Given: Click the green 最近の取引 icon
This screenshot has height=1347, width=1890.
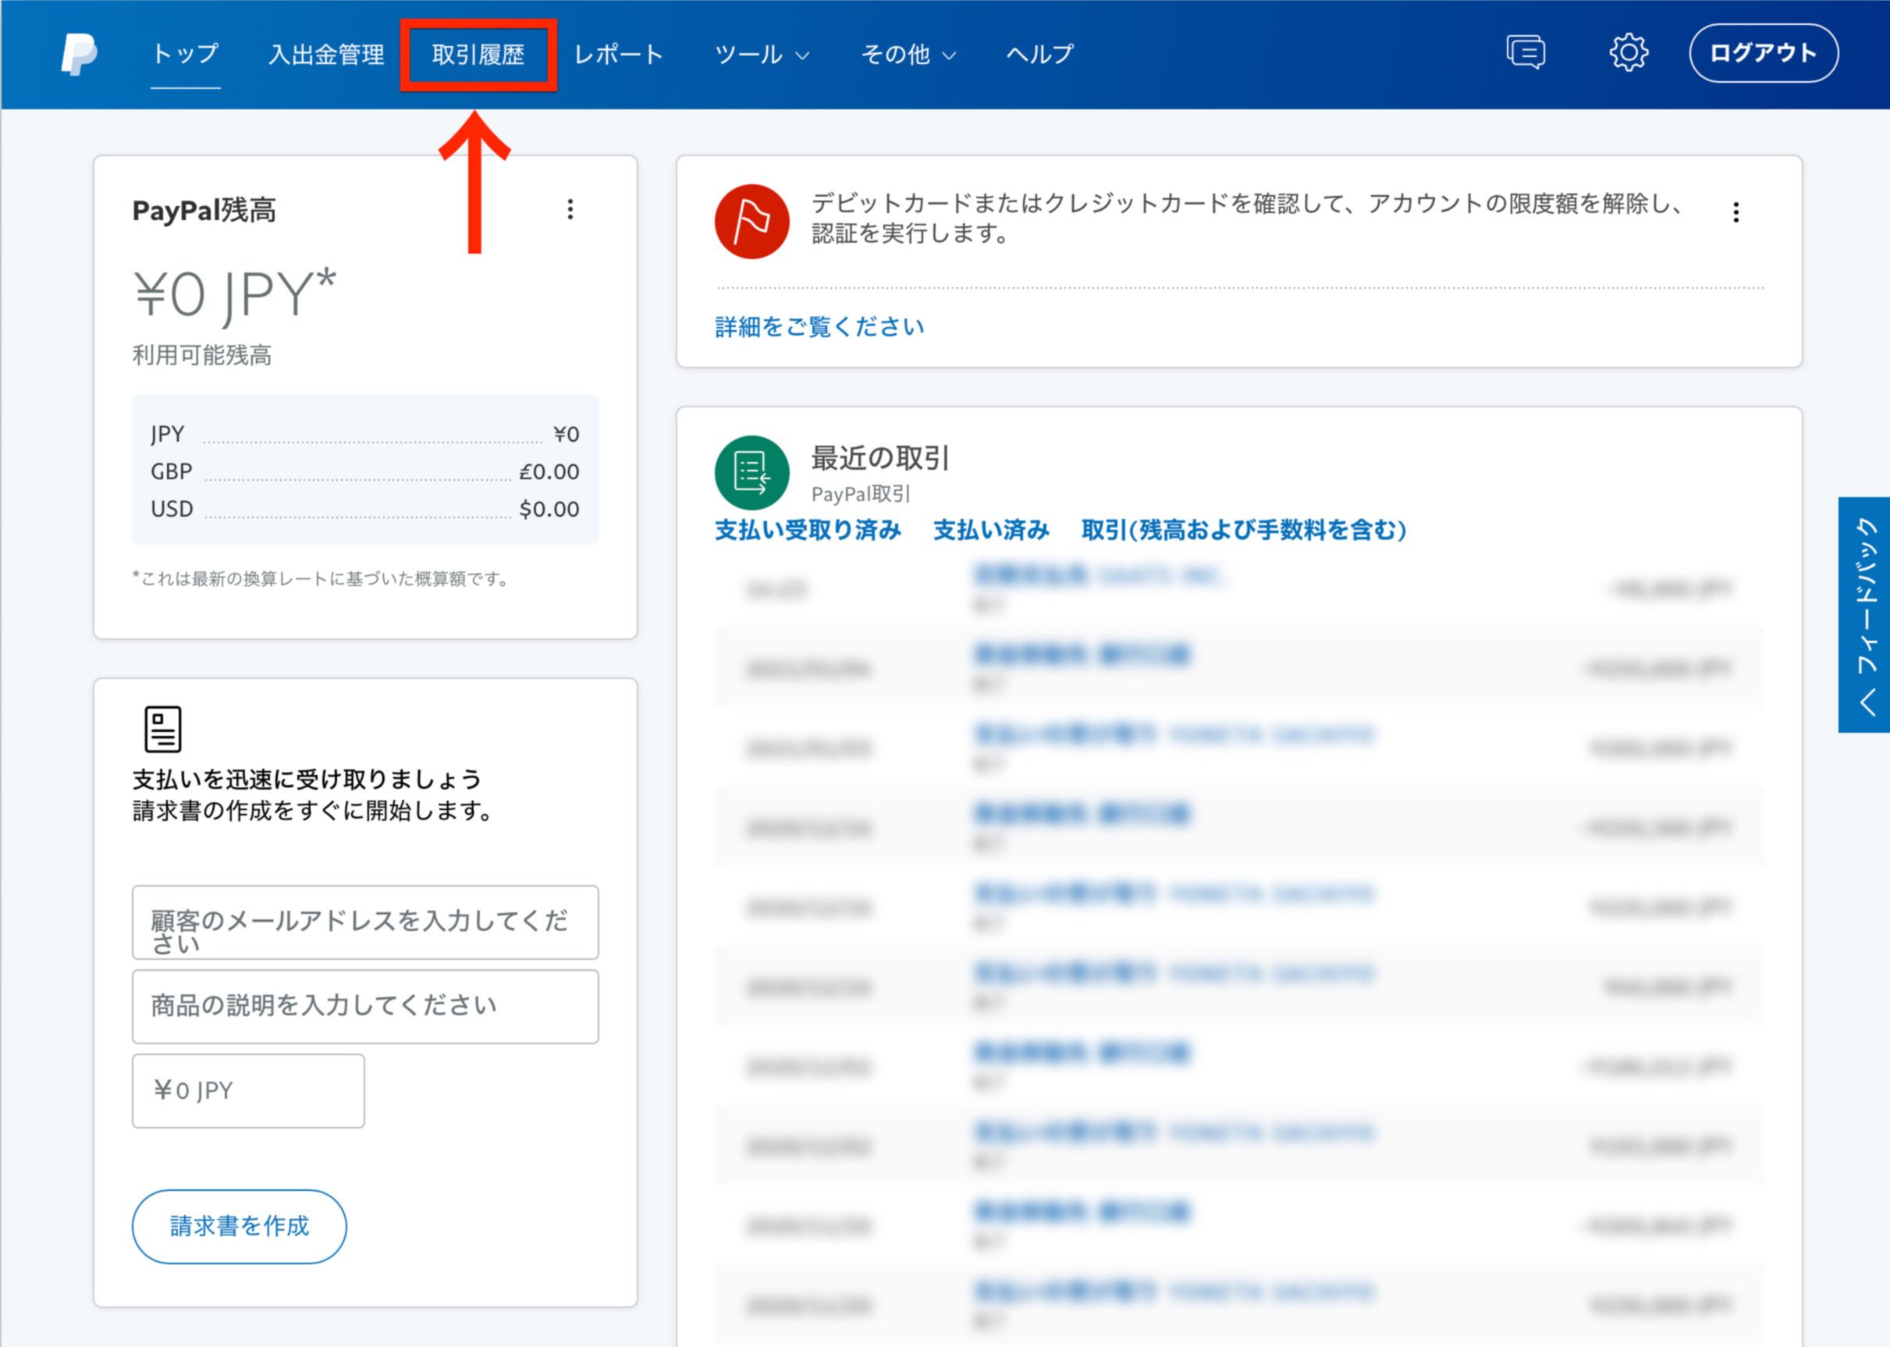Looking at the screenshot, I should [x=751, y=473].
